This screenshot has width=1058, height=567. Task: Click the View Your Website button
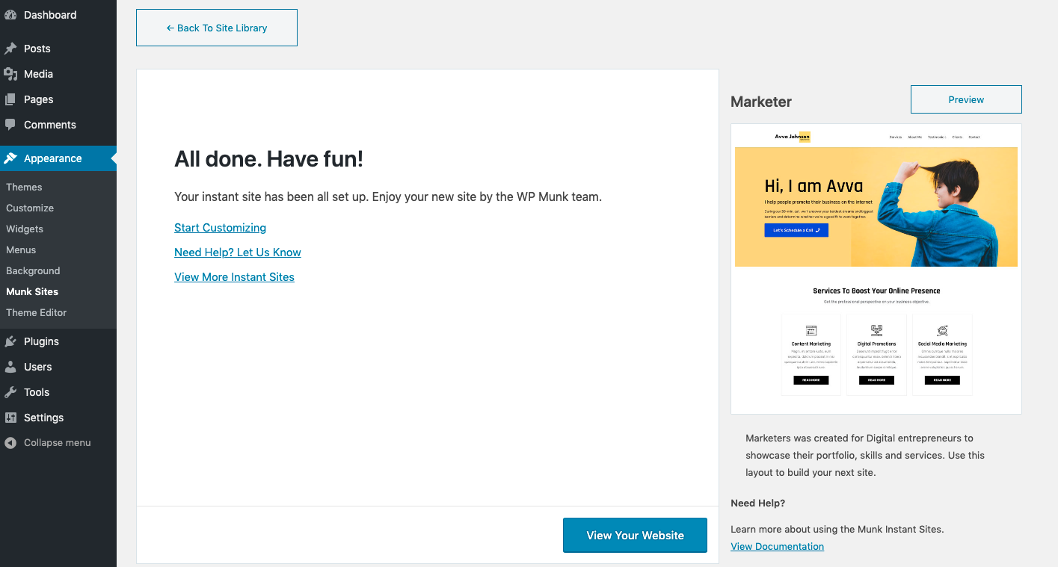(635, 535)
